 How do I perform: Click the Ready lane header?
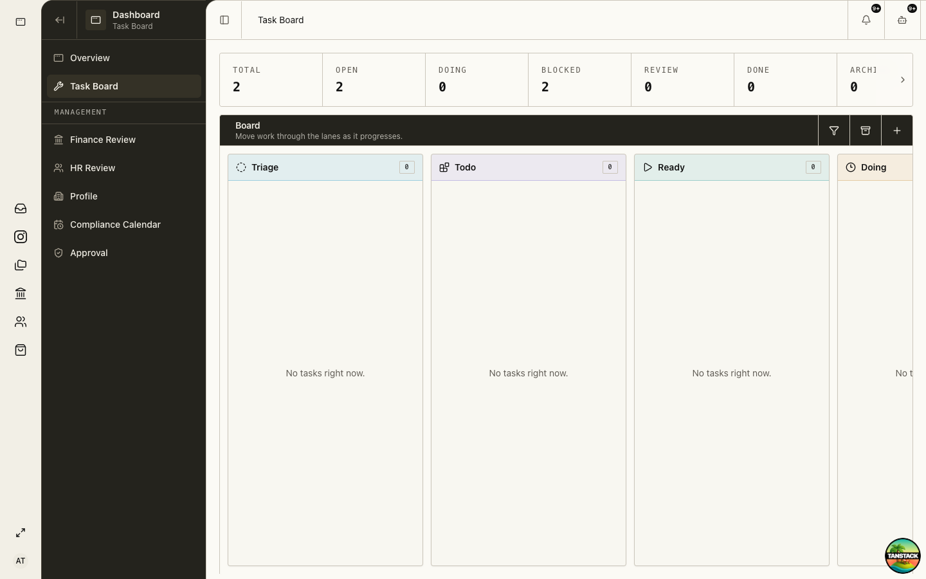[732, 167]
